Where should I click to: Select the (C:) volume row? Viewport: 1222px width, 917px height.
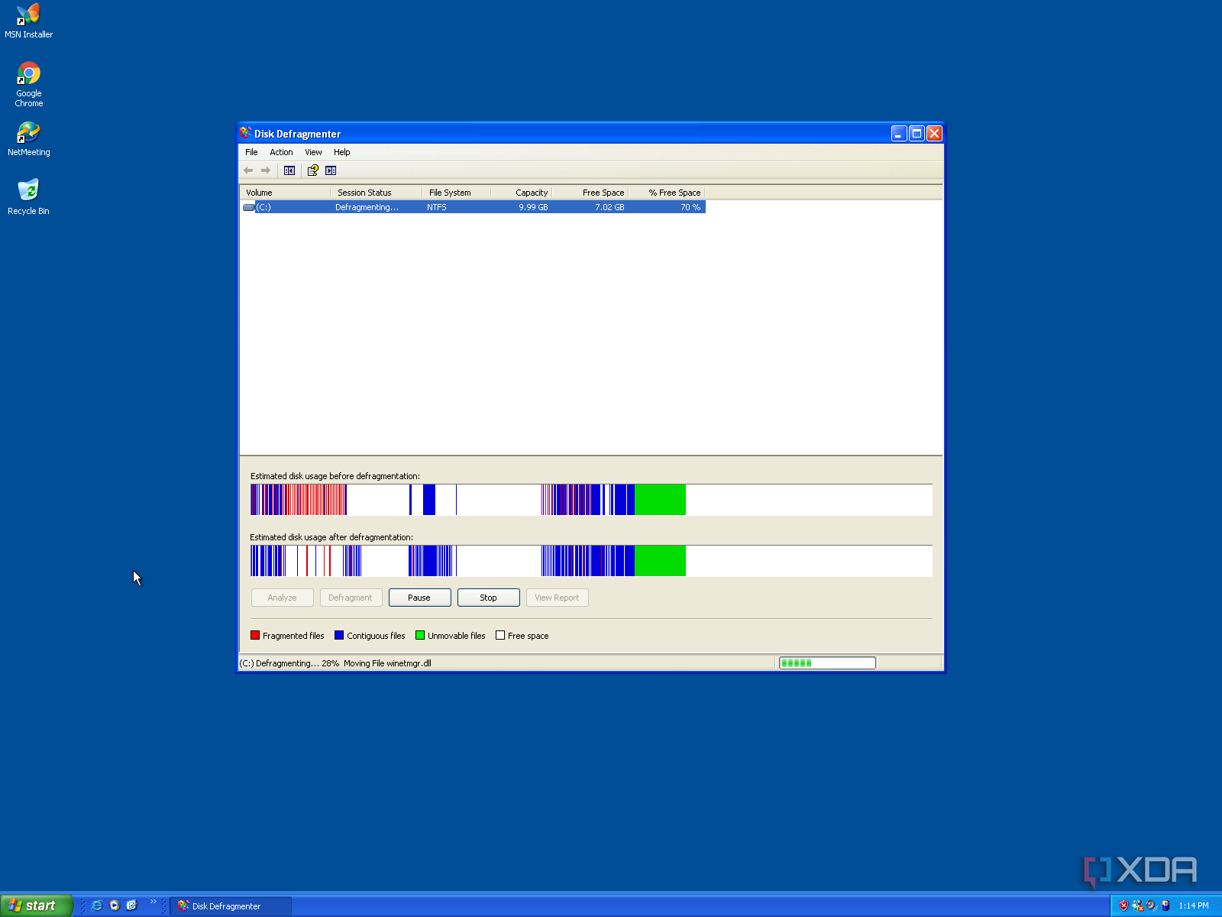coord(473,207)
